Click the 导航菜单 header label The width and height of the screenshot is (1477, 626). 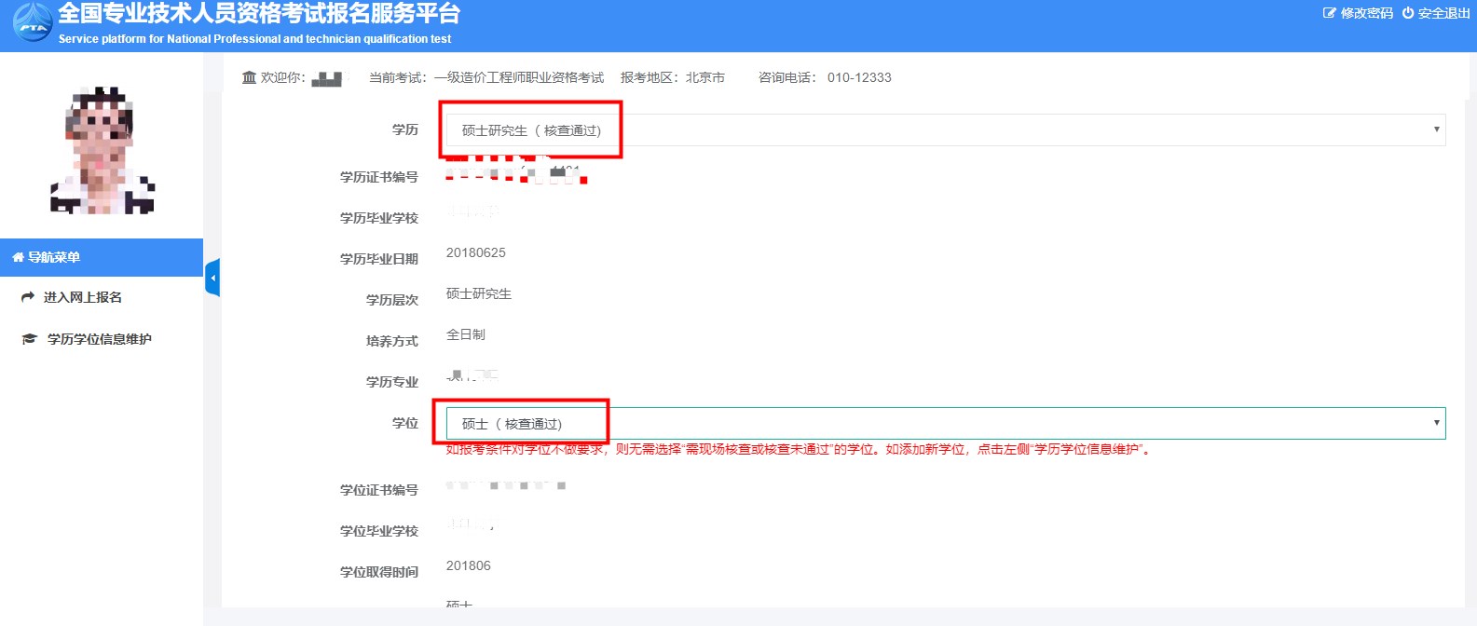(54, 257)
